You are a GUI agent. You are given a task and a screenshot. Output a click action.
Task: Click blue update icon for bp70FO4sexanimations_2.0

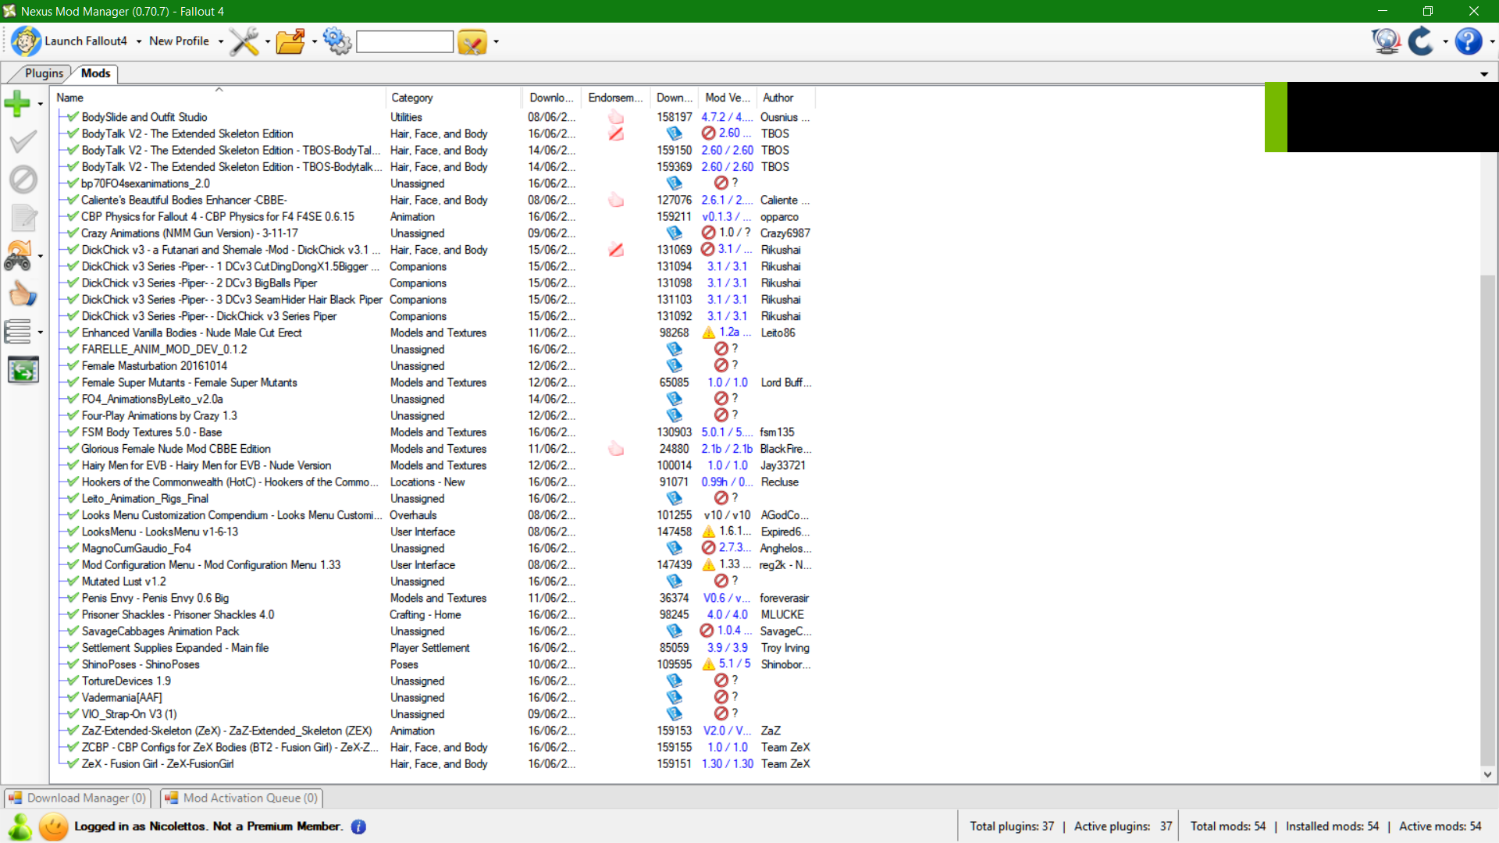point(675,183)
